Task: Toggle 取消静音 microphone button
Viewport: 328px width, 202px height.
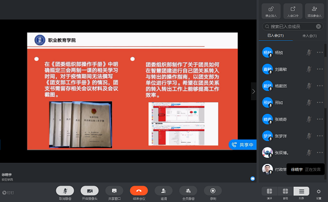Action: [65, 191]
